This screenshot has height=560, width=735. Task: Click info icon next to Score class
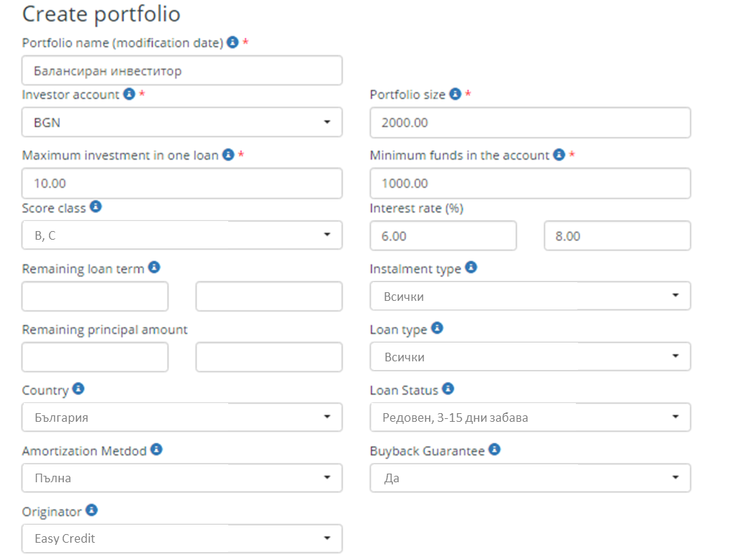click(x=95, y=207)
